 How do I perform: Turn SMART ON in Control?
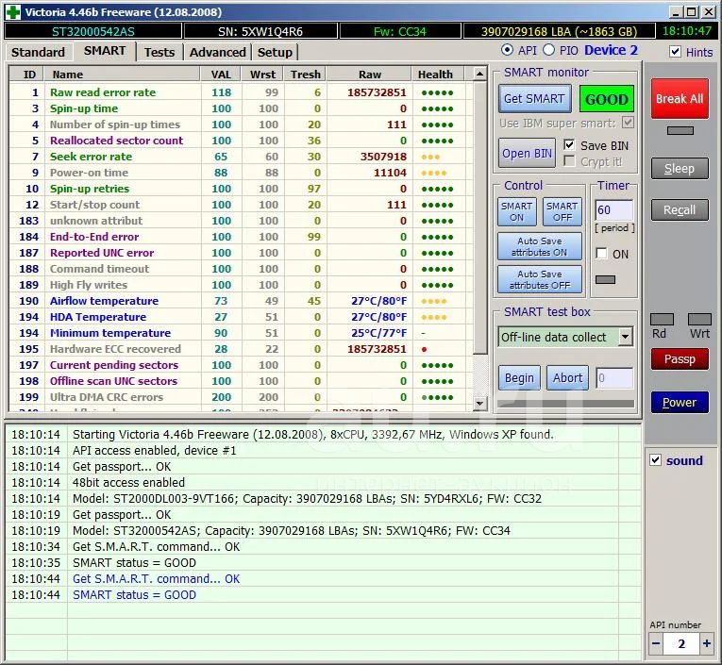516,211
